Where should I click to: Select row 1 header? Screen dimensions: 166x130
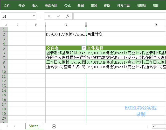tap(4, 30)
